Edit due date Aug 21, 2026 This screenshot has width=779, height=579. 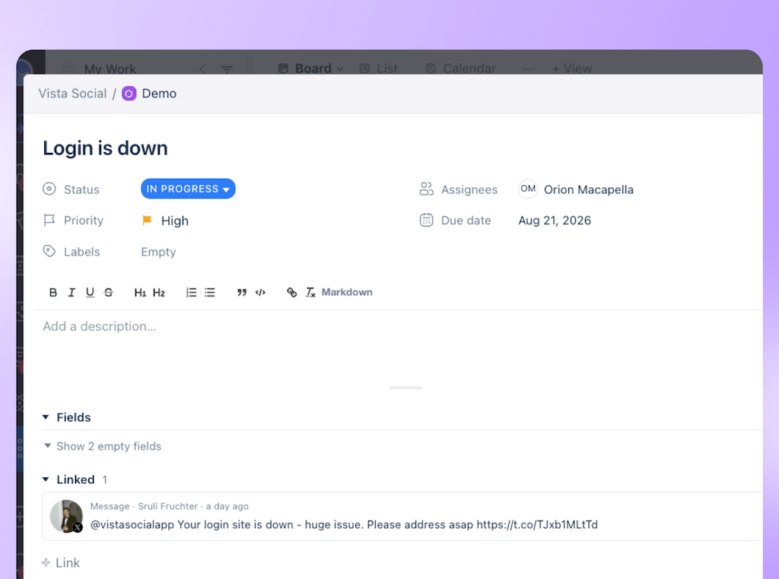click(x=555, y=221)
